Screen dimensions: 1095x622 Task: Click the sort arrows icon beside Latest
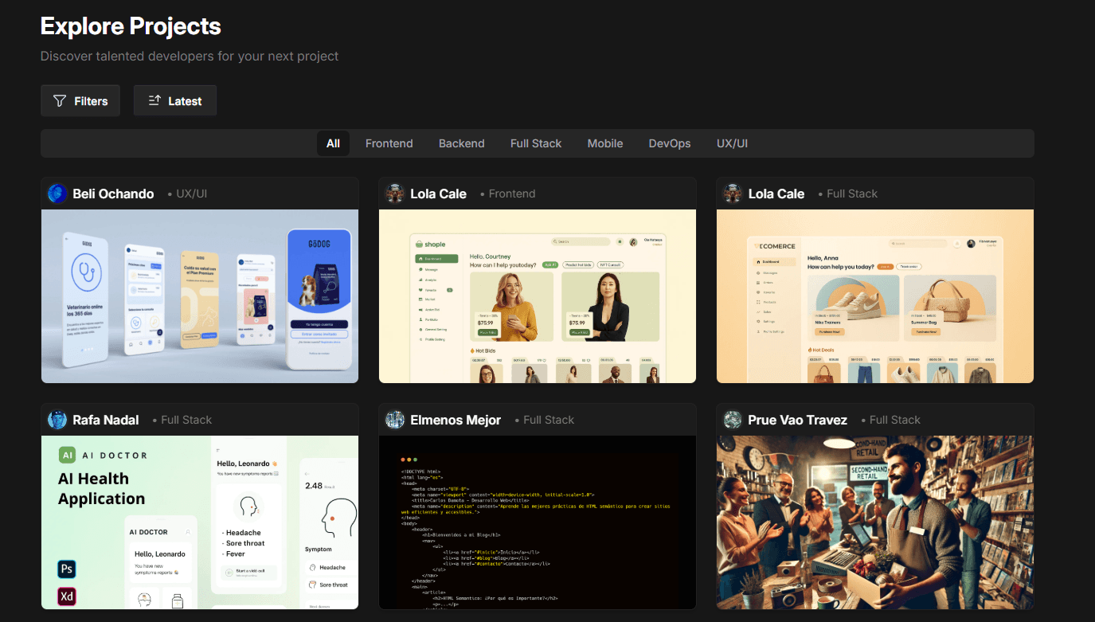pyautogui.click(x=156, y=100)
